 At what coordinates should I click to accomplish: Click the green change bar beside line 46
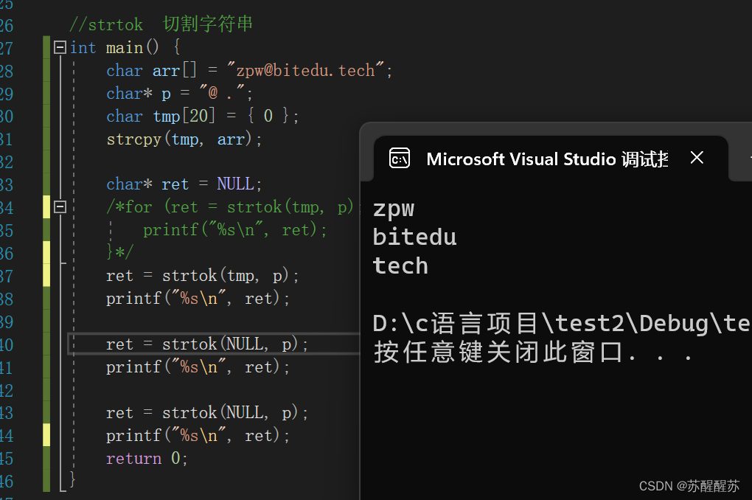tap(46, 480)
